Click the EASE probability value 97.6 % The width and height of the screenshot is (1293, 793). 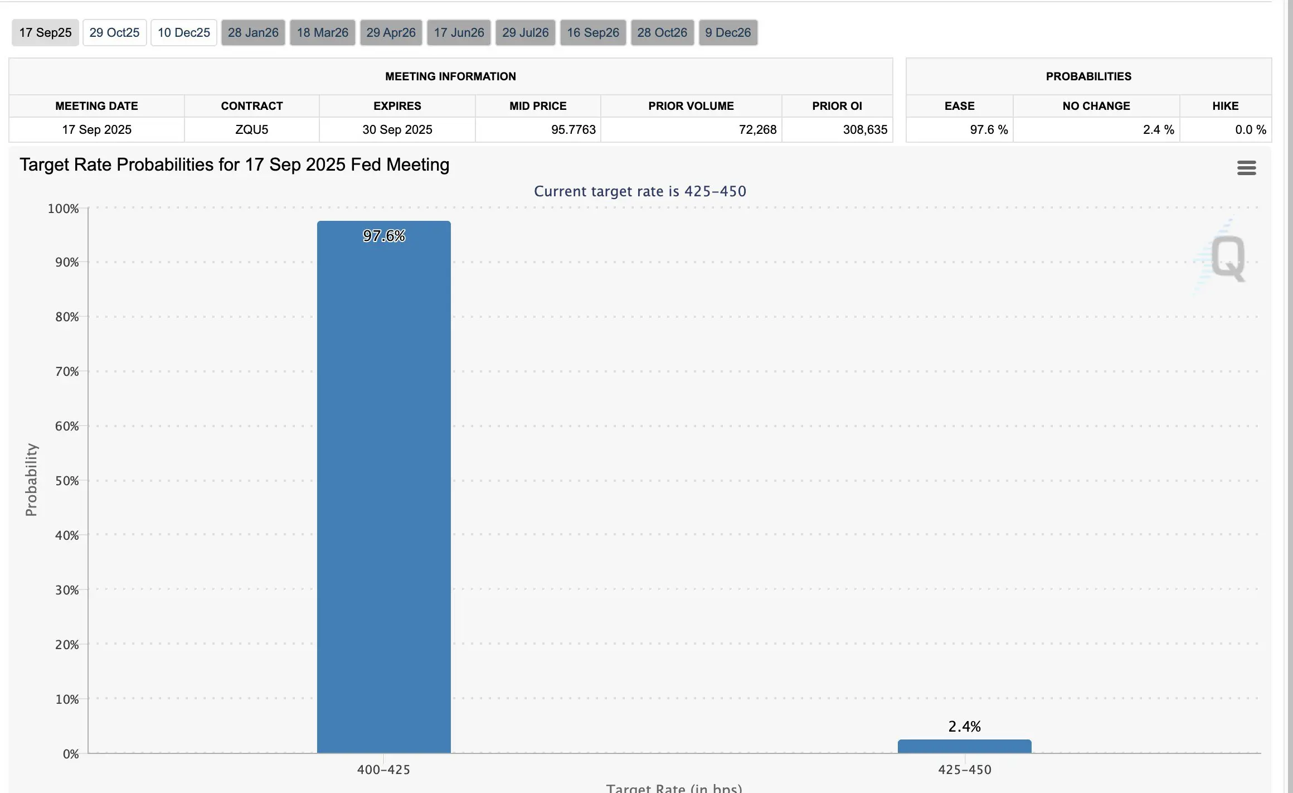[989, 129]
